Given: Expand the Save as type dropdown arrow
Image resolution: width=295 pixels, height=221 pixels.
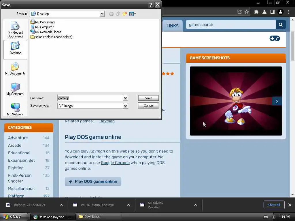Looking at the screenshot, I should coord(125,106).
